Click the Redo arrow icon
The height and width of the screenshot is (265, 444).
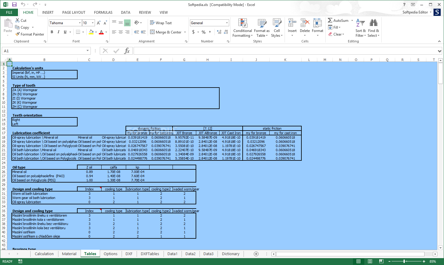coord(35,4)
